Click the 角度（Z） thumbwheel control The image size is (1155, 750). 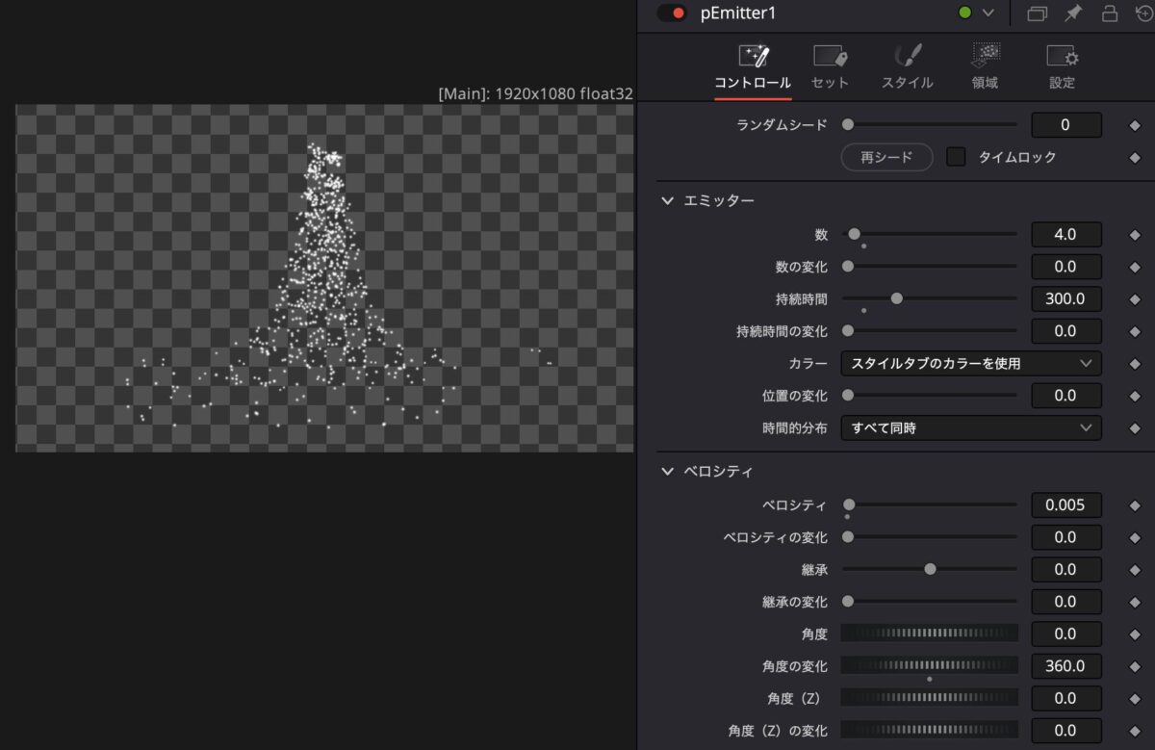click(930, 697)
